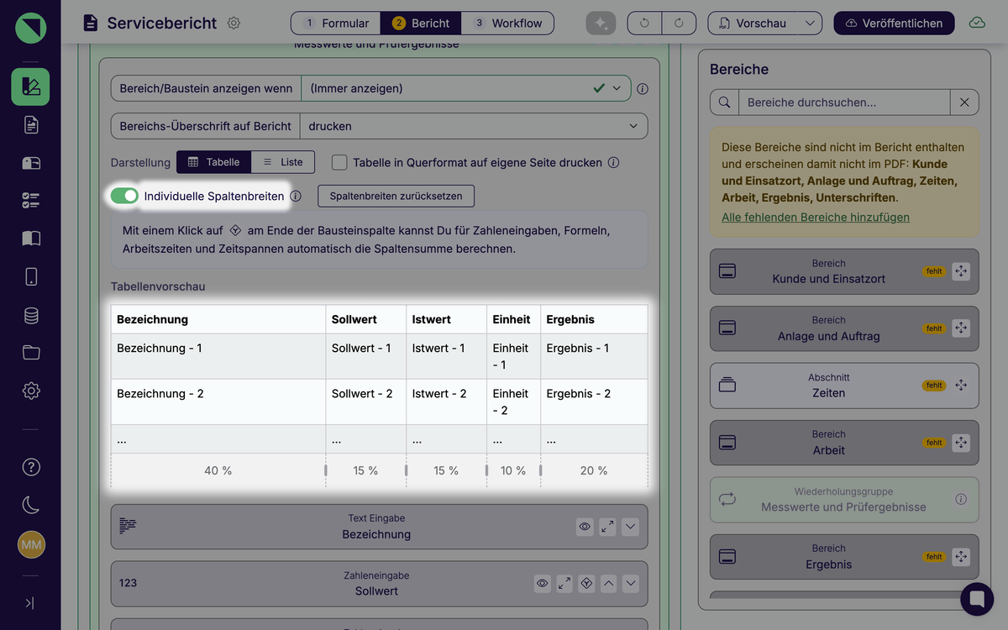1008x630 pixels.
Task: Click the AI sparkle button in top bar
Action: coord(601,24)
